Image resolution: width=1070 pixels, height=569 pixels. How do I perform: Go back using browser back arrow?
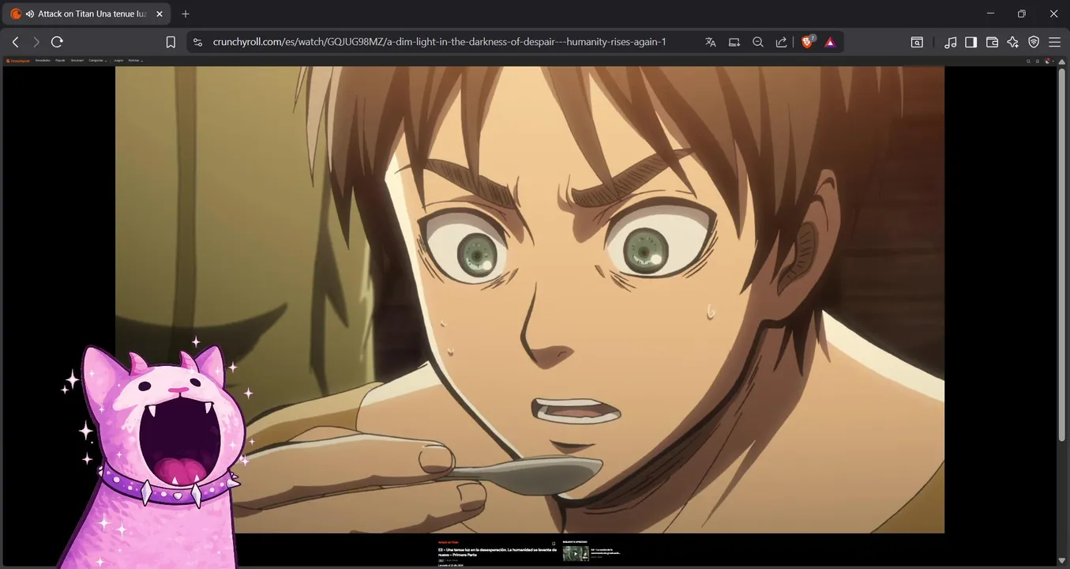[x=15, y=42]
